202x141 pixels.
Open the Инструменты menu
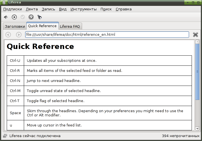pyautogui.click(x=83, y=9)
